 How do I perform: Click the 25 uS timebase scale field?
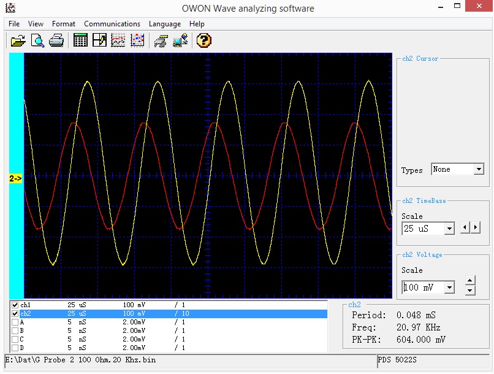coord(424,229)
